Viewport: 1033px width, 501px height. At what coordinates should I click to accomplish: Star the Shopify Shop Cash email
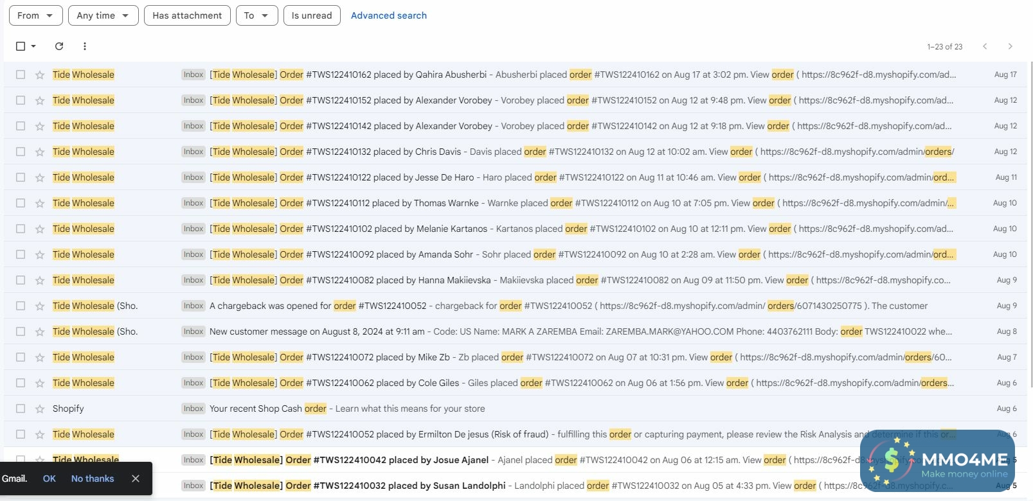[40, 409]
